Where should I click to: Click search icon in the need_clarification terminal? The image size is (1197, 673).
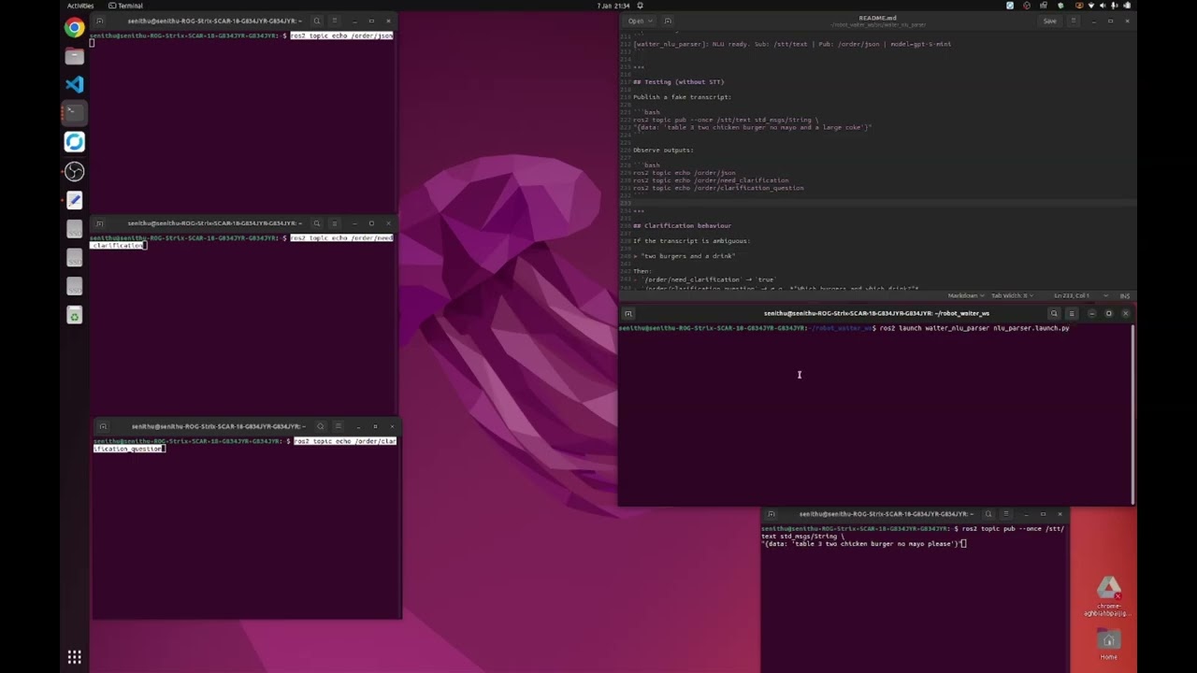[316, 223]
